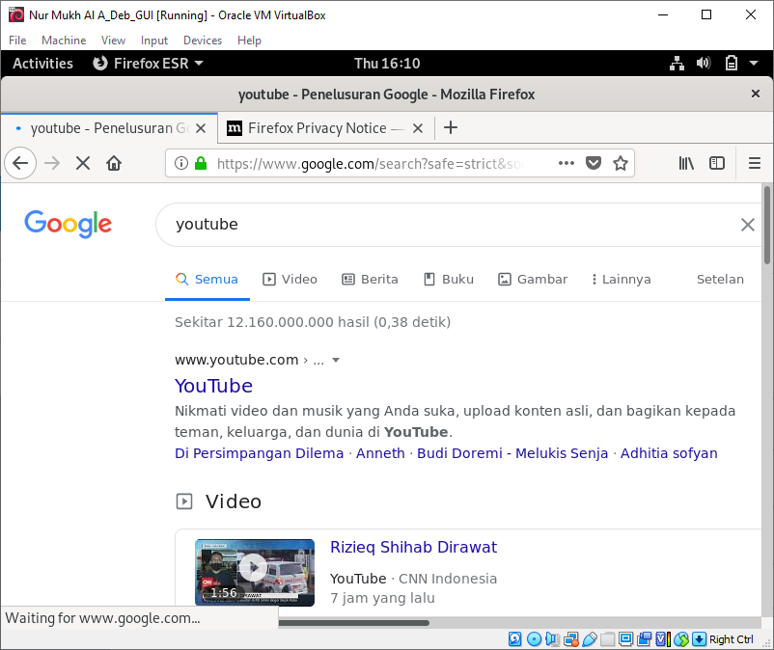Expand Lainnya more search options
Screen dimensions: 774x650
tap(621, 279)
